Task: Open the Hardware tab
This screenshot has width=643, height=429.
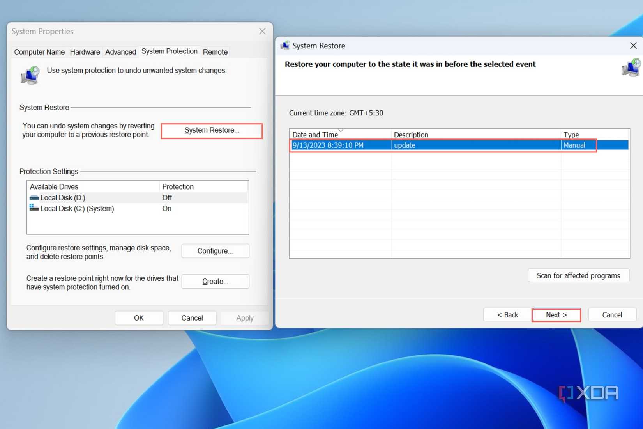Action: [x=85, y=52]
